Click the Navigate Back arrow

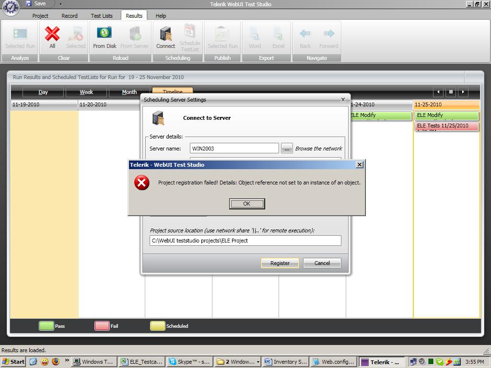pyautogui.click(x=305, y=33)
